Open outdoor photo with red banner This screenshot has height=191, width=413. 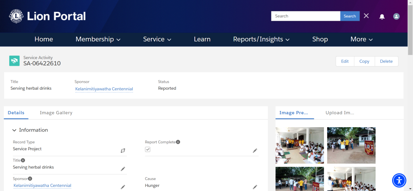pos(351,145)
